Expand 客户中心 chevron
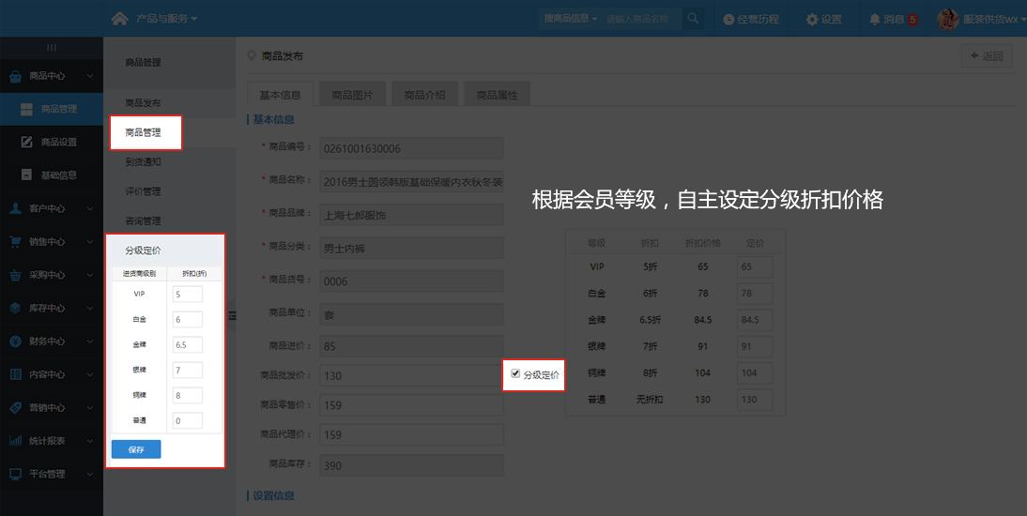This screenshot has height=516, width=1027. click(x=90, y=208)
